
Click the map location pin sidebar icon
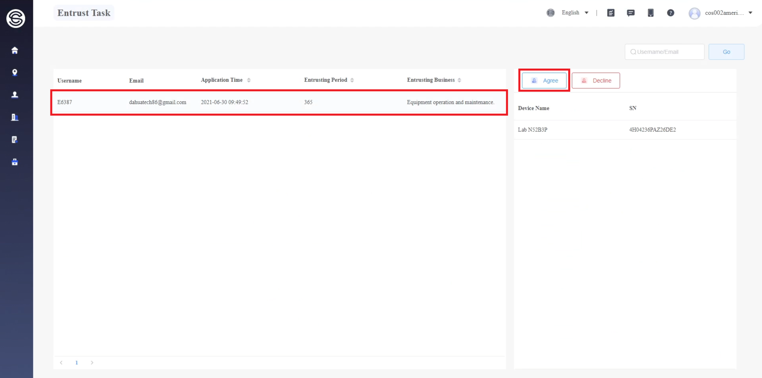coord(15,72)
